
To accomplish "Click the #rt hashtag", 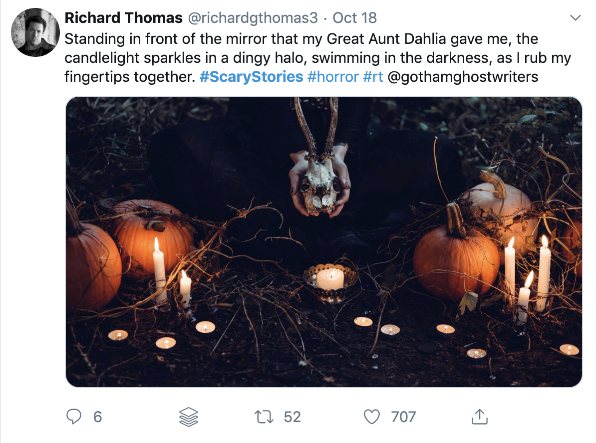I will [373, 77].
